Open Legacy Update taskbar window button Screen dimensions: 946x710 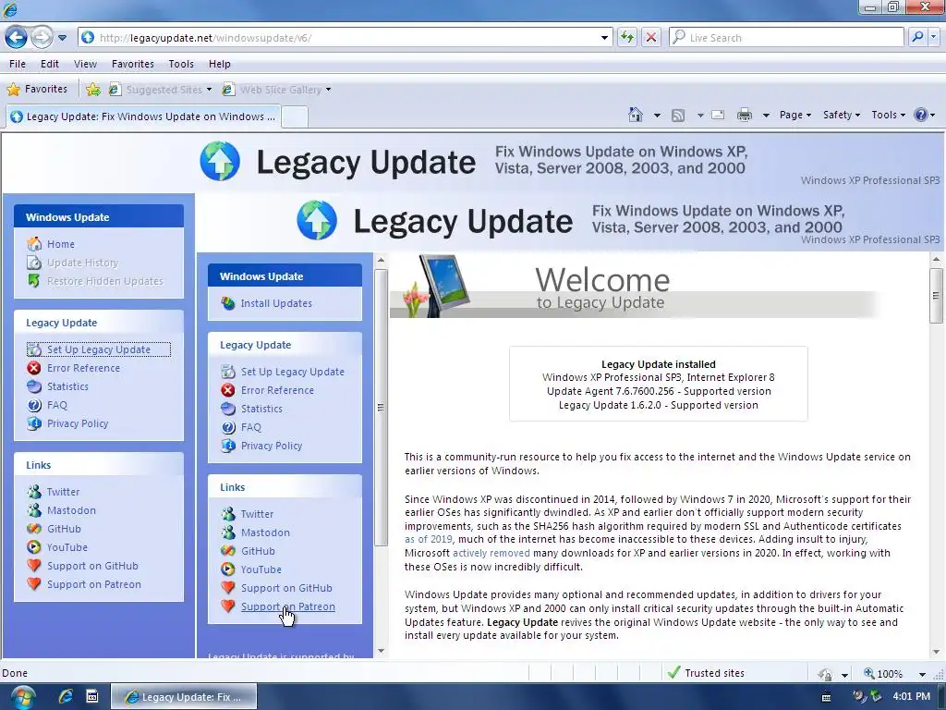tap(184, 697)
